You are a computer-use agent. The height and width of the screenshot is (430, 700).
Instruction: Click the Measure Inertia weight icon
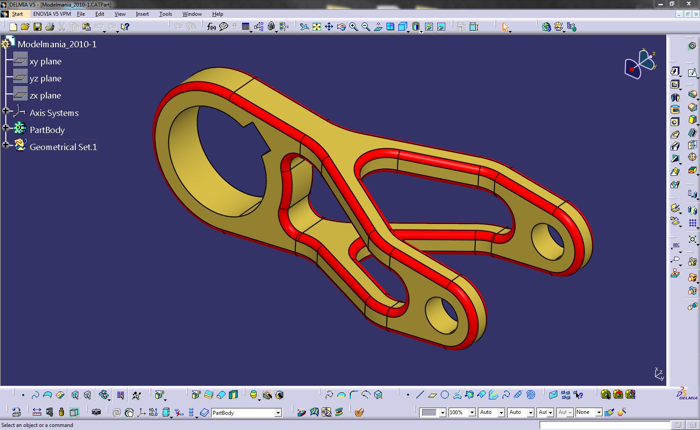[61, 412]
